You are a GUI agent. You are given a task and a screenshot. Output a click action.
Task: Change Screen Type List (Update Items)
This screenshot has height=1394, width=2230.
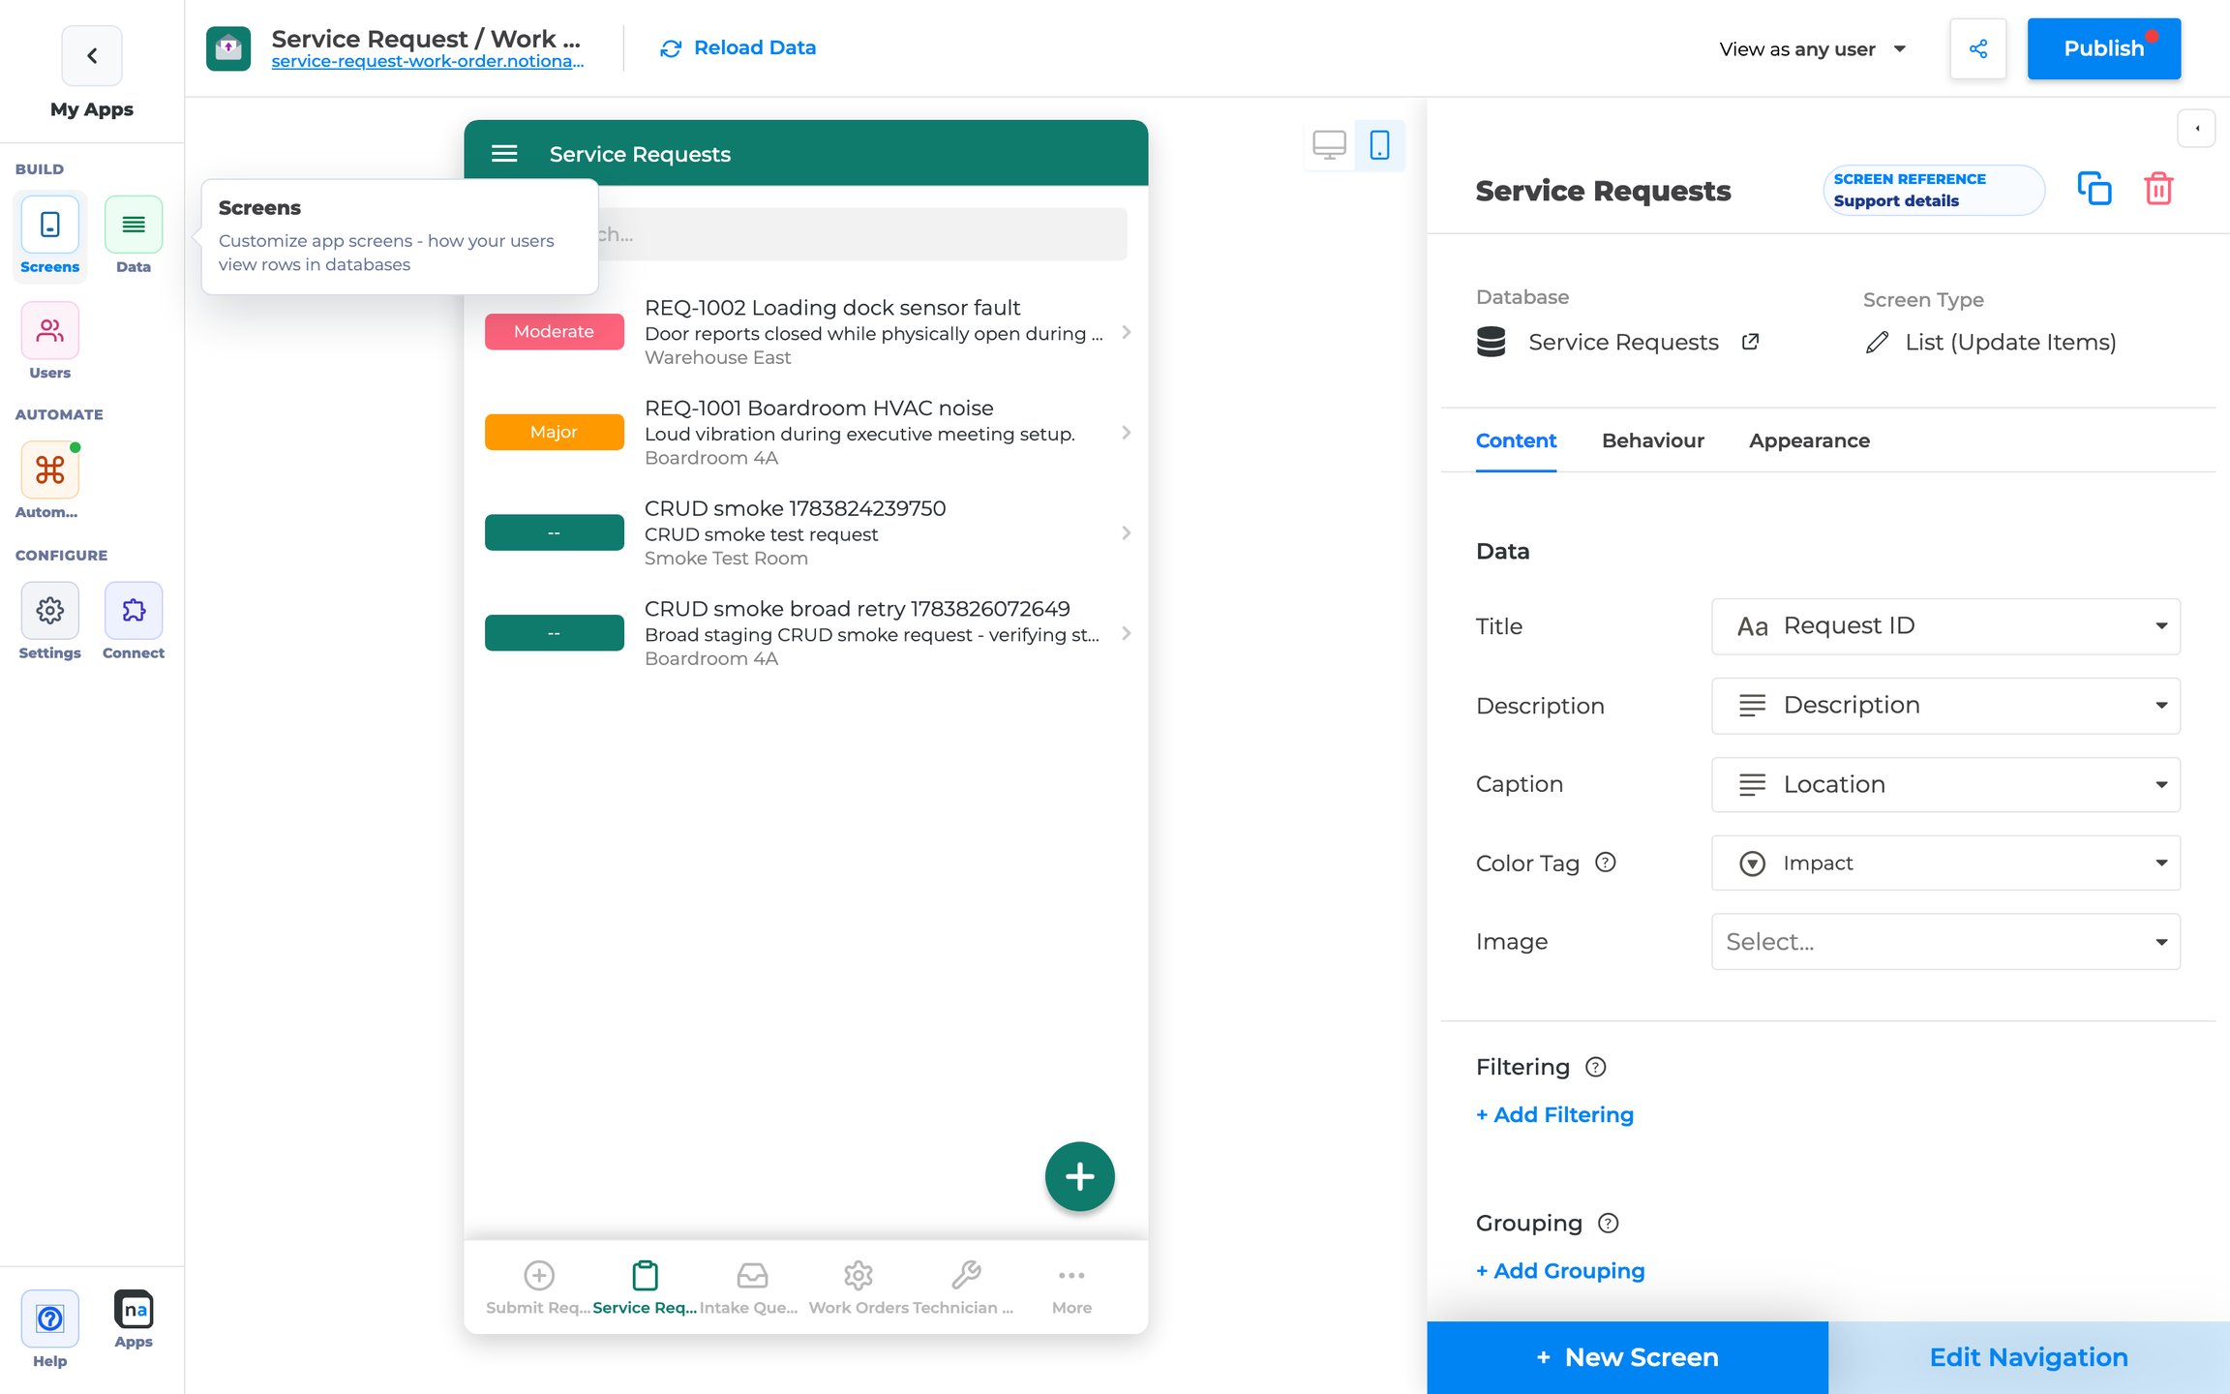[x=1990, y=342]
